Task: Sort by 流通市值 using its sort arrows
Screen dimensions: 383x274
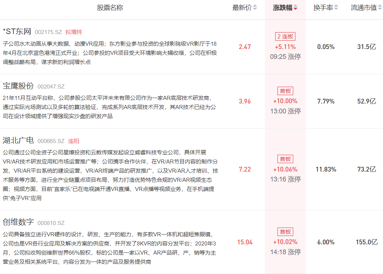Action: [x=380, y=8]
